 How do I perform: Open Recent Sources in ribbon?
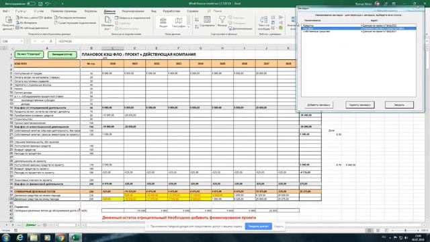[71, 17]
